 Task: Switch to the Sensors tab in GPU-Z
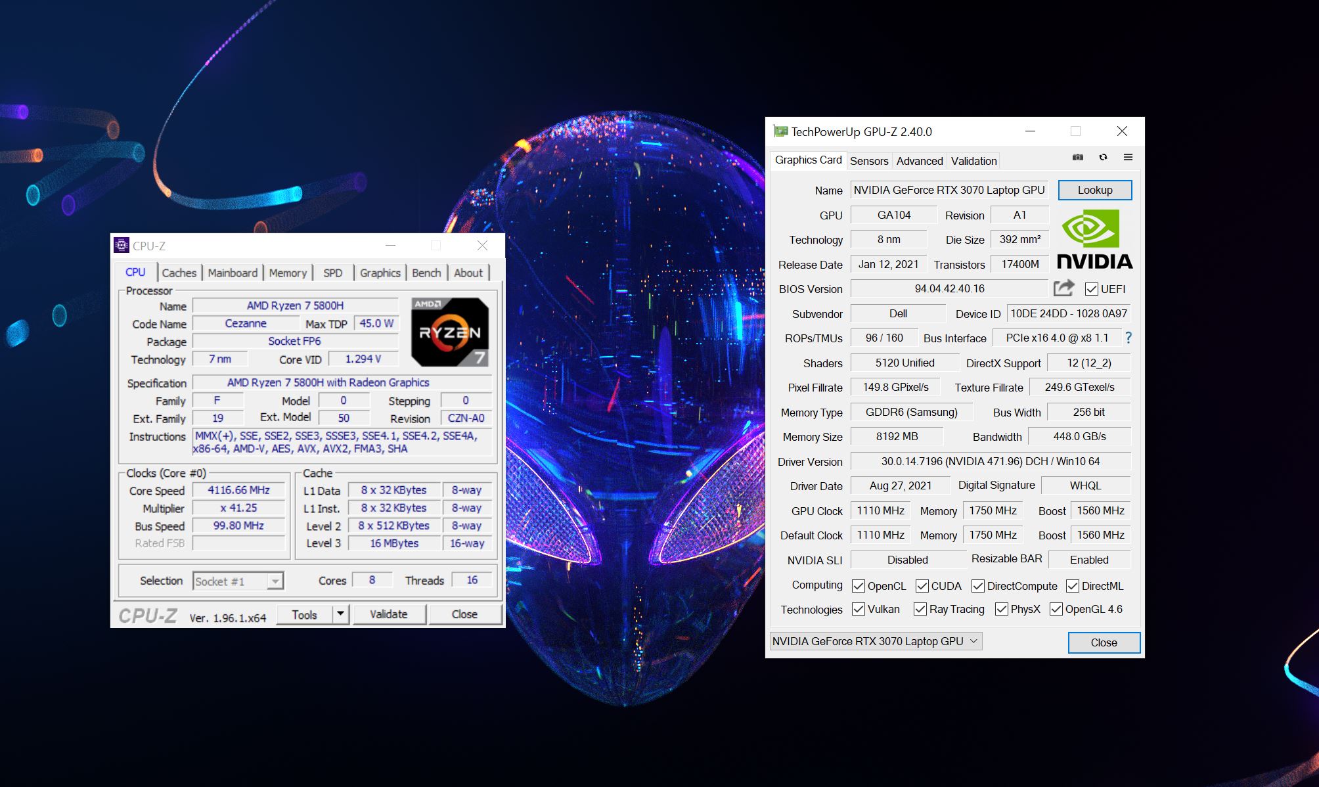(x=868, y=161)
